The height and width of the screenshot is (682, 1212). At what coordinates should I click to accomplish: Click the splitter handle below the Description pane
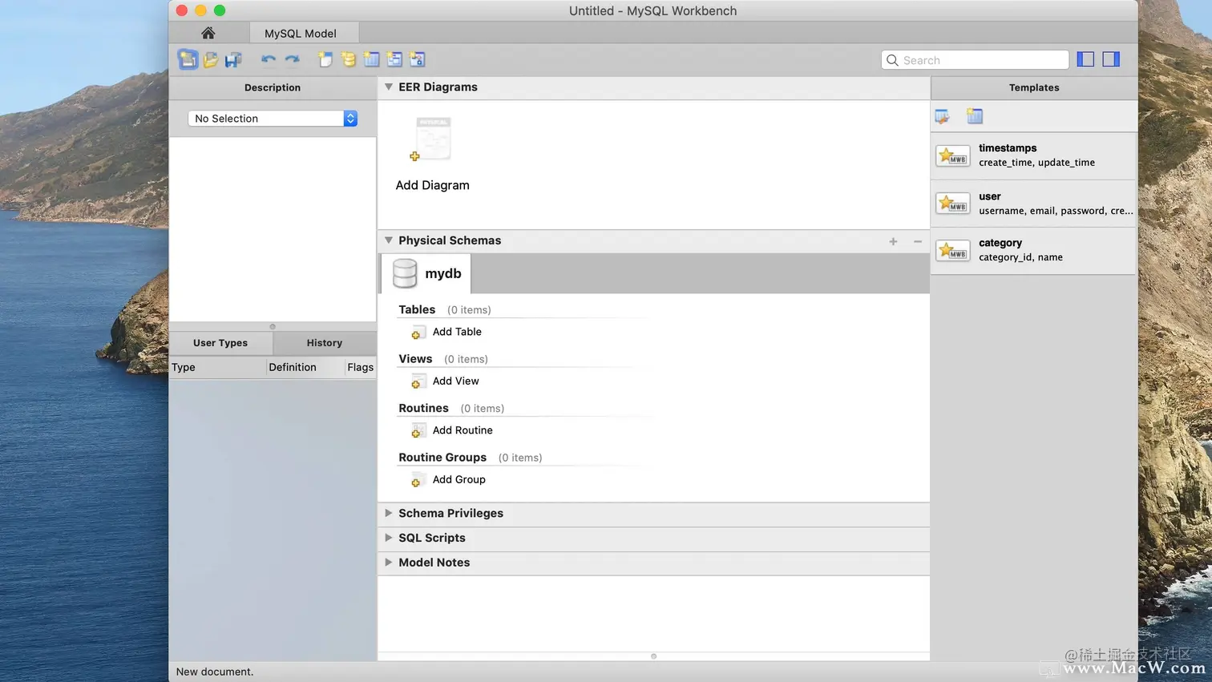pos(273,327)
